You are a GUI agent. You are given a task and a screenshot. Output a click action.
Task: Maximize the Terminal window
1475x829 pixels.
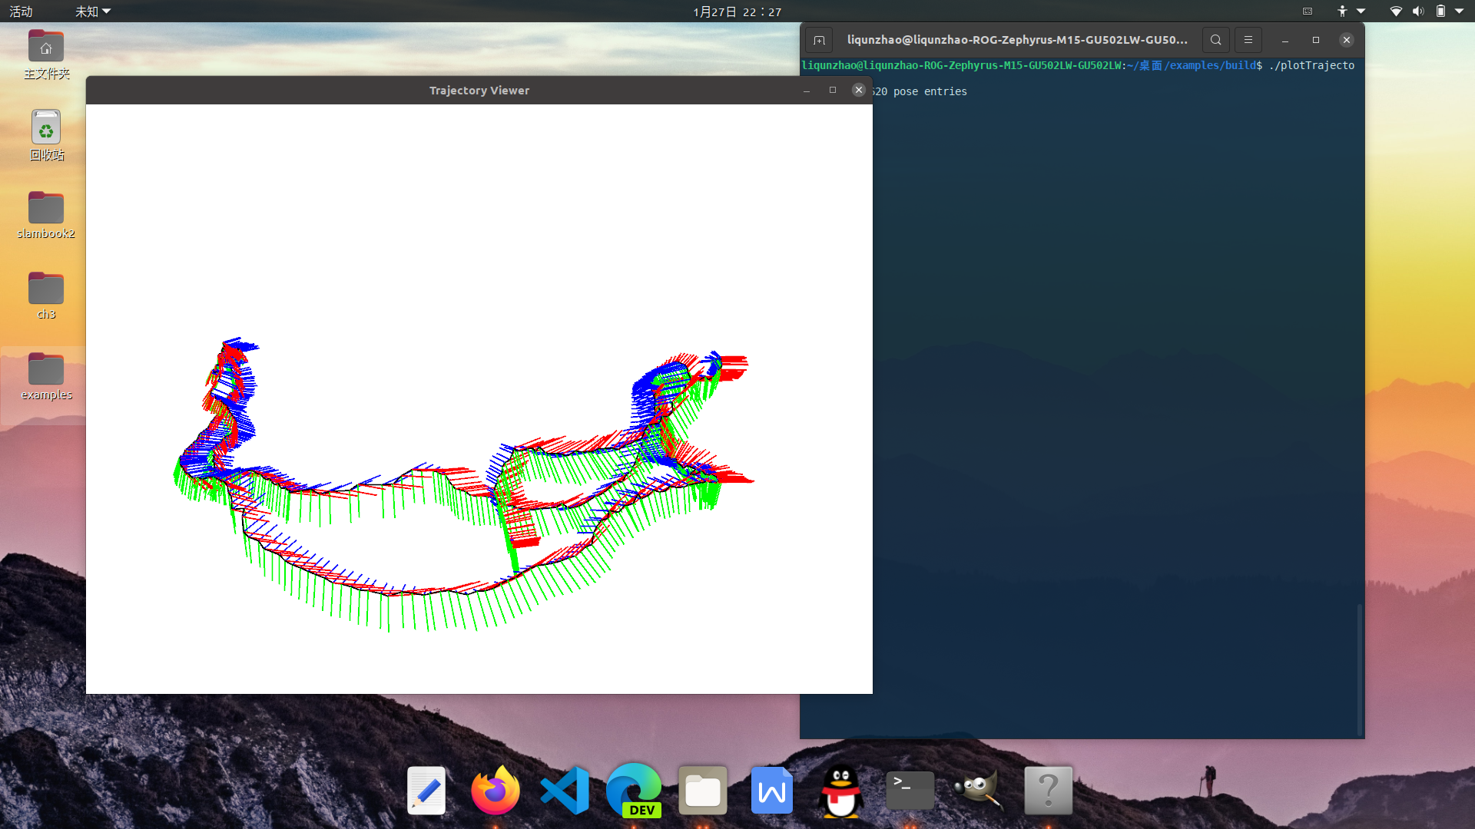[1316, 40]
